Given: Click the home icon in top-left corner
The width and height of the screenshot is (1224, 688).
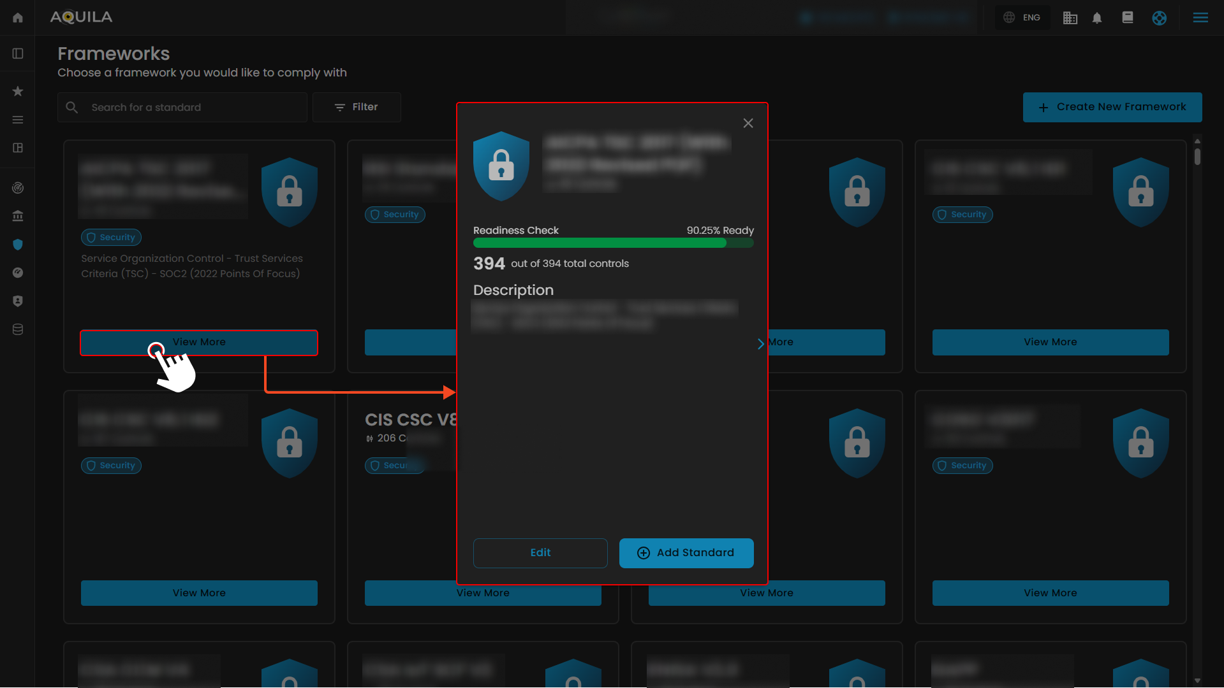Looking at the screenshot, I should (x=18, y=18).
